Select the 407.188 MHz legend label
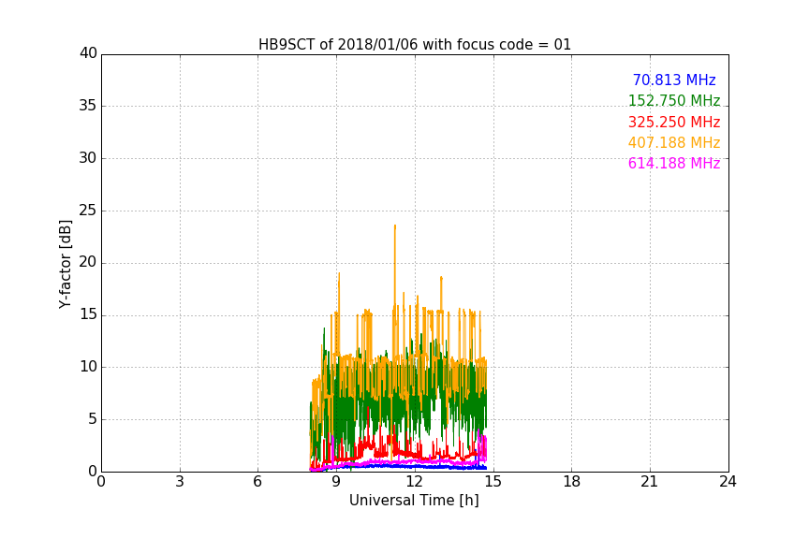809x539 pixels. coord(674,143)
